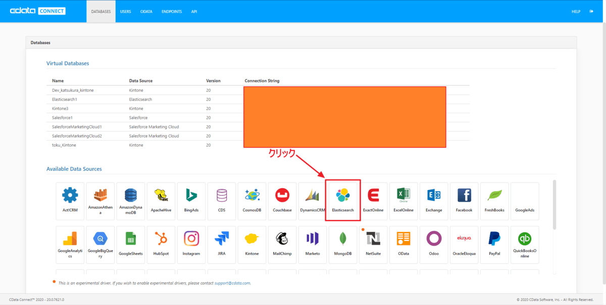This screenshot has width=606, height=305.
Task: Email support@cdata.com link
Action: point(232,283)
